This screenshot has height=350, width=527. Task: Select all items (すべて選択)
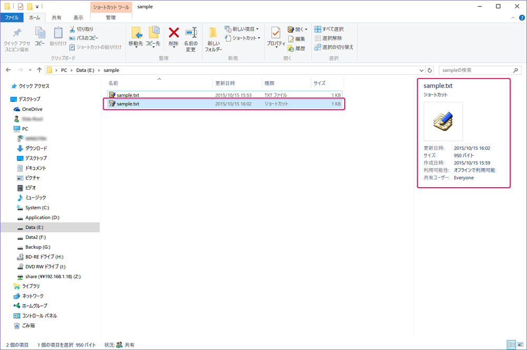point(329,29)
